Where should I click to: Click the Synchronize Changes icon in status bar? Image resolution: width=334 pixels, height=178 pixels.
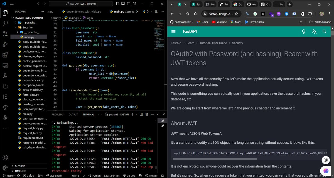click(x=19, y=176)
